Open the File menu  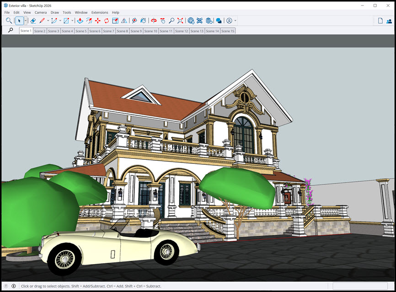(x=7, y=12)
